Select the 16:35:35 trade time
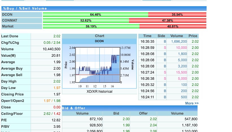Viewport: 232px width, 132px height. click(147, 42)
